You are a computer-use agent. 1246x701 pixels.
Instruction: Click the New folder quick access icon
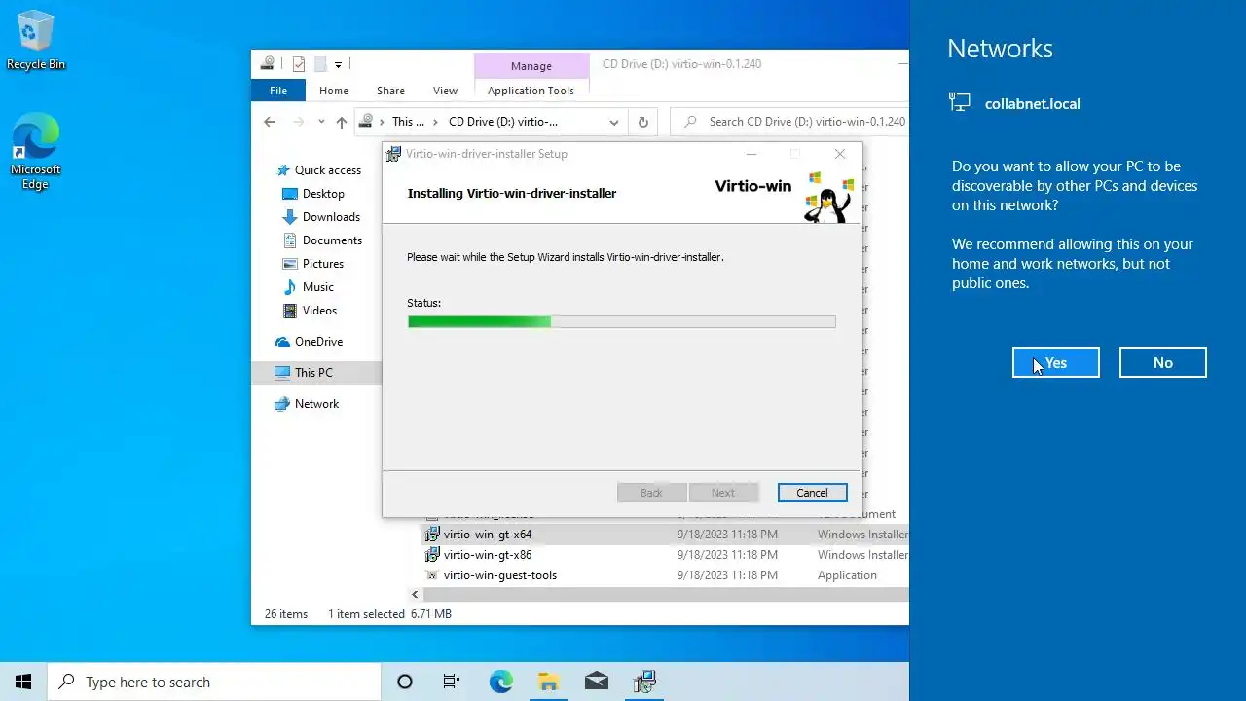319,64
